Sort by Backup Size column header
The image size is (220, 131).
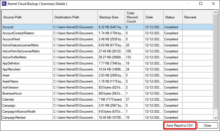111,17
